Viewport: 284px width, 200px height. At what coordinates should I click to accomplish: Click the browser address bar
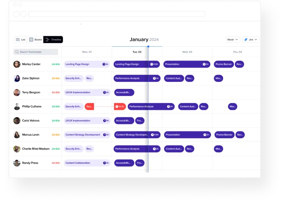pos(117,14)
